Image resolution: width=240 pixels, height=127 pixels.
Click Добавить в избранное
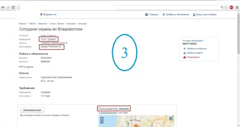pyautogui.click(x=197, y=48)
